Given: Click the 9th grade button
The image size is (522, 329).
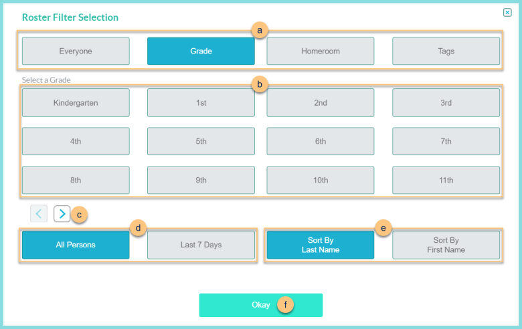Looking at the screenshot, I should [x=201, y=180].
